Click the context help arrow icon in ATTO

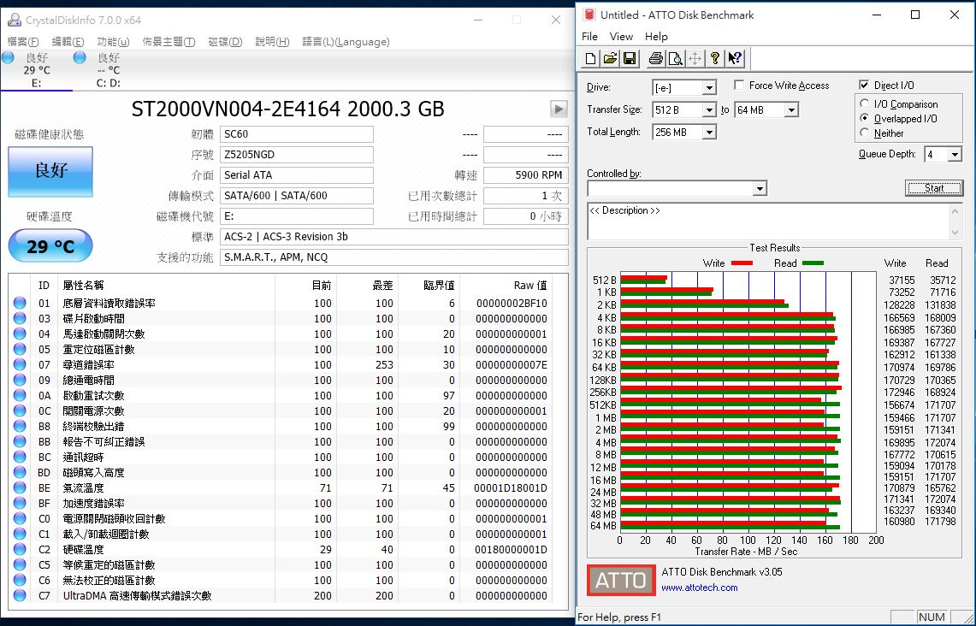pos(735,58)
